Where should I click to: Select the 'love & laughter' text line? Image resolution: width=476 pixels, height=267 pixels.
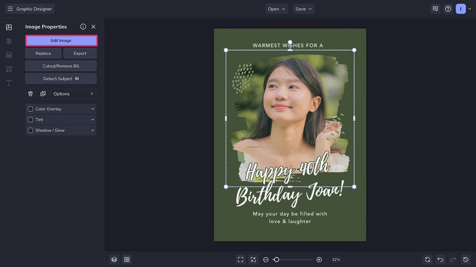pos(290,221)
